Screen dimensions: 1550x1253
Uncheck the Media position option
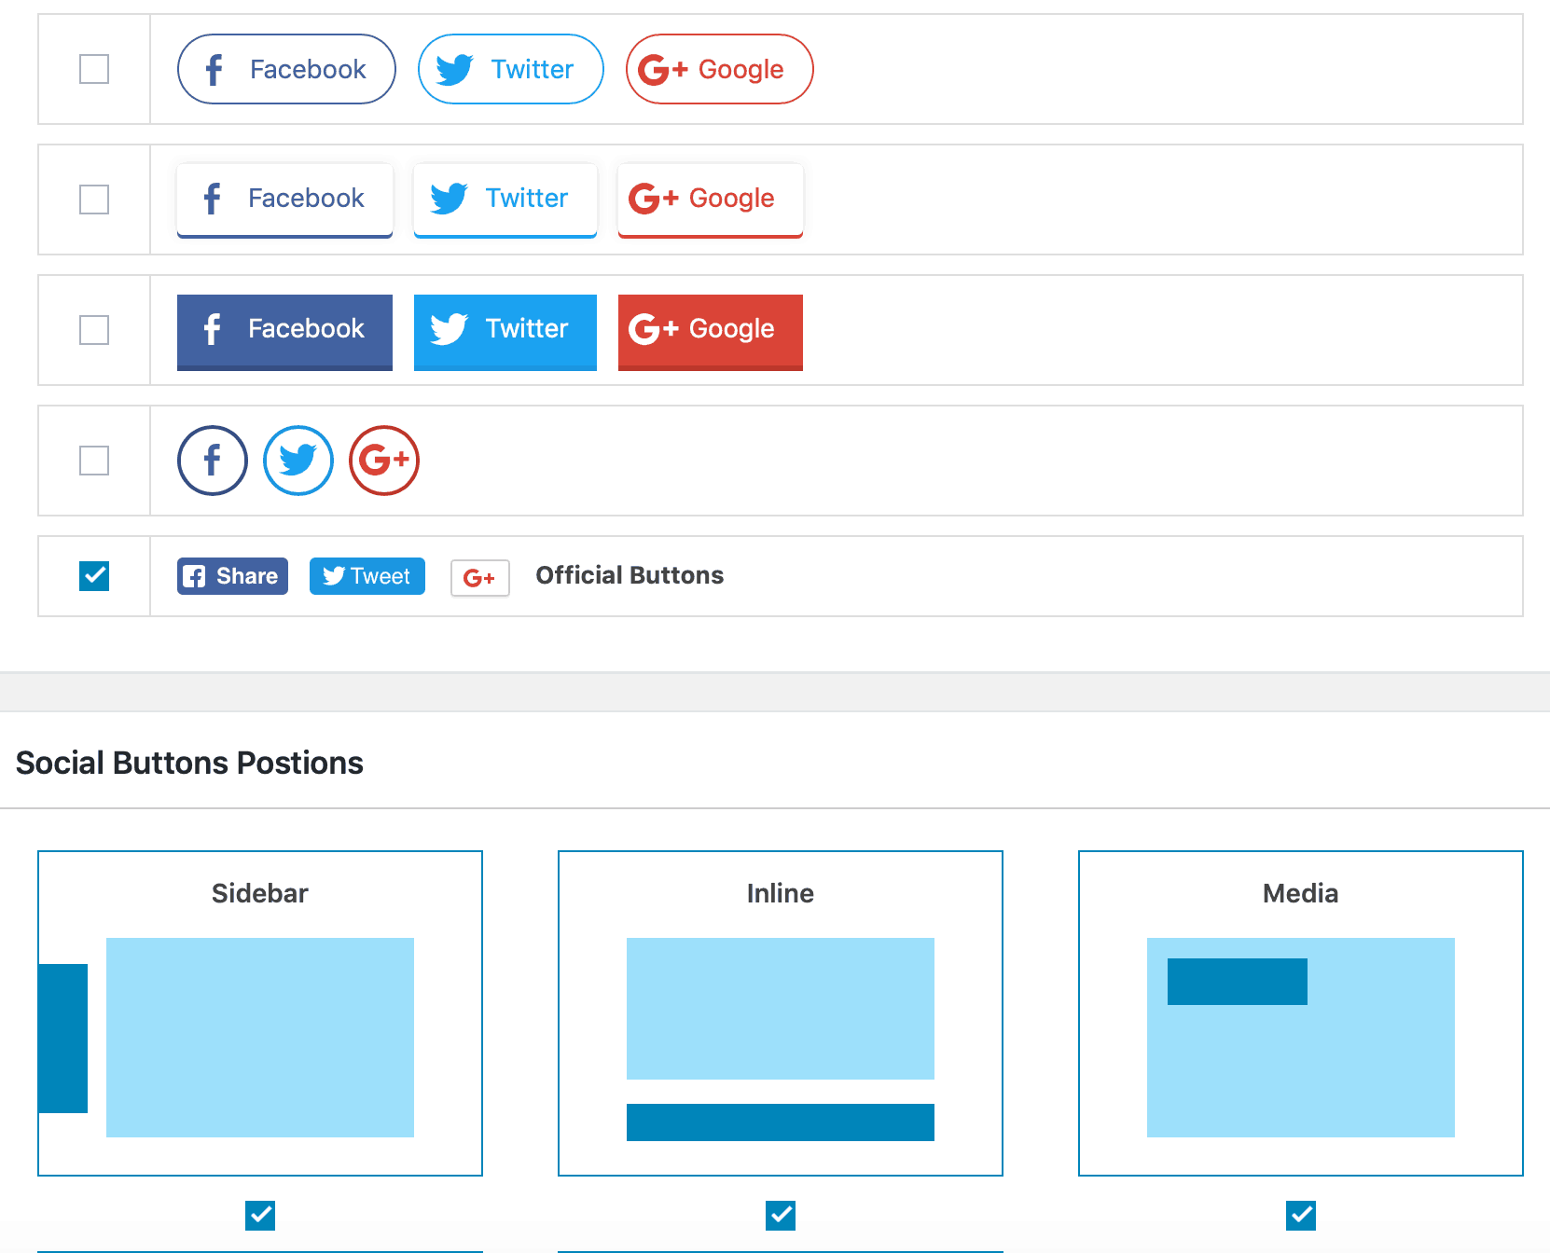point(1301,1216)
